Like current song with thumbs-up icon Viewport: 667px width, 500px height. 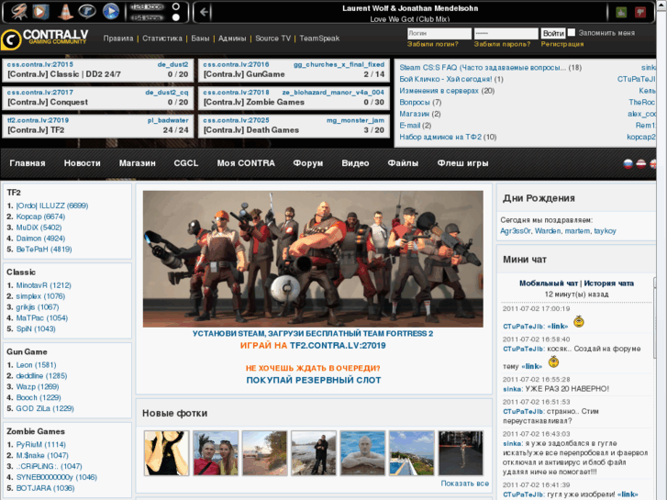[x=621, y=12]
